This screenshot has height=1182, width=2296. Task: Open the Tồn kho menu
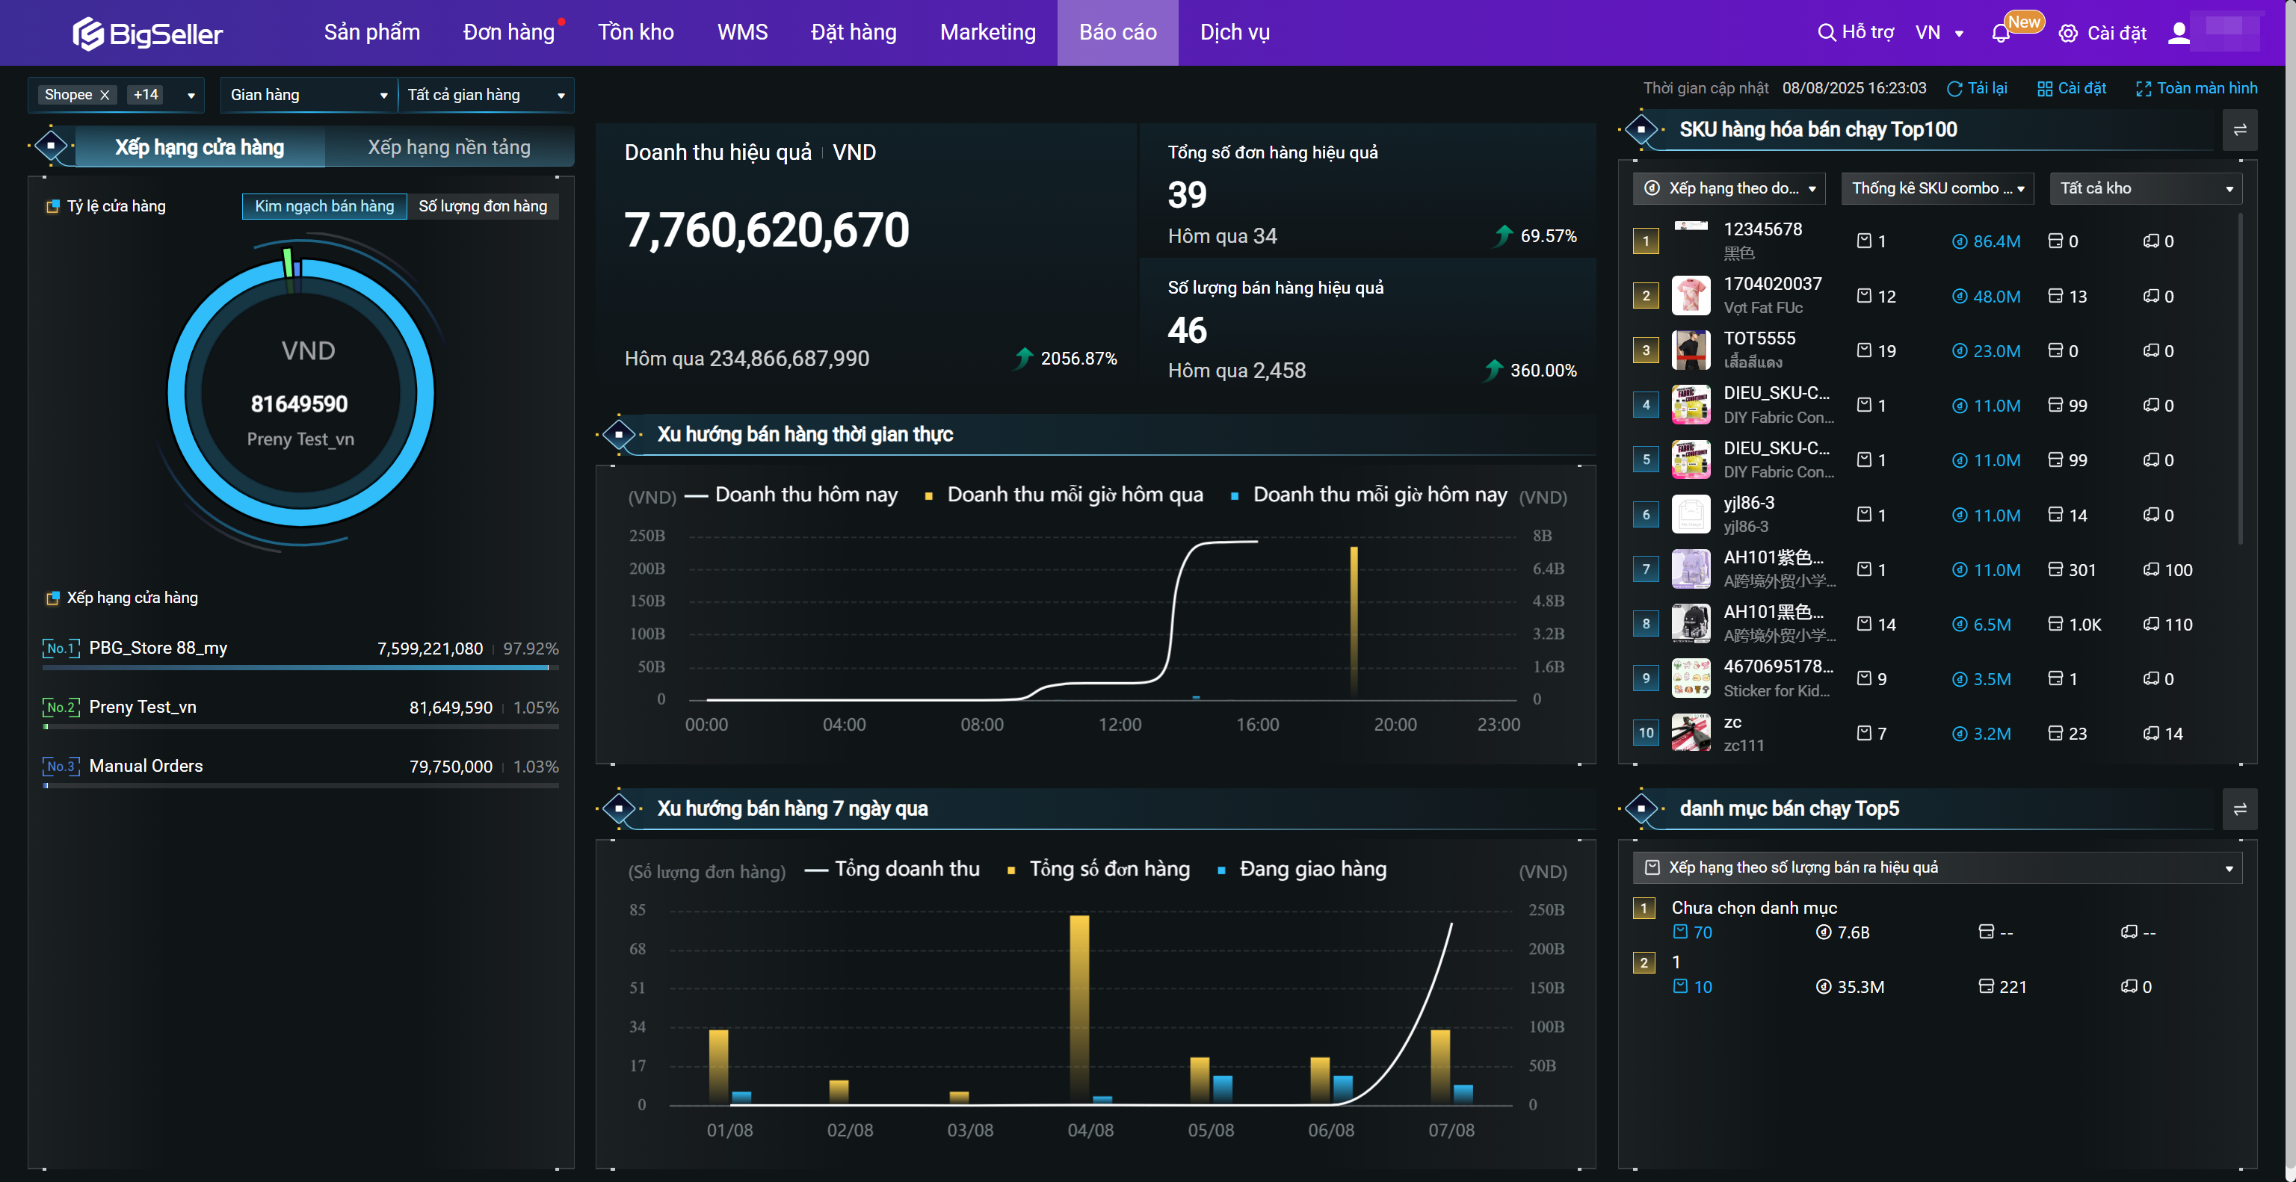(635, 33)
